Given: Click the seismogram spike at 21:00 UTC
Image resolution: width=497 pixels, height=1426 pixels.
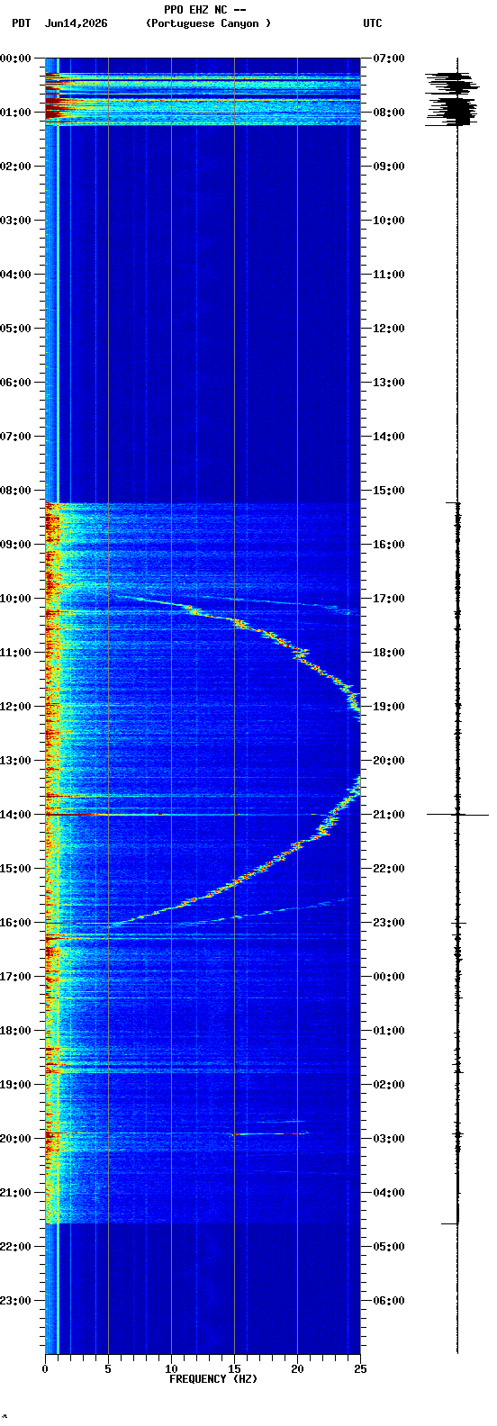Looking at the screenshot, I should pos(457,815).
